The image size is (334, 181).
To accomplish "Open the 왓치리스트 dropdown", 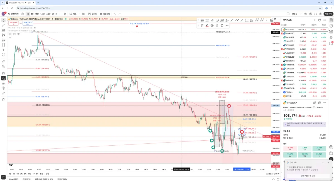I will tap(288, 20).
